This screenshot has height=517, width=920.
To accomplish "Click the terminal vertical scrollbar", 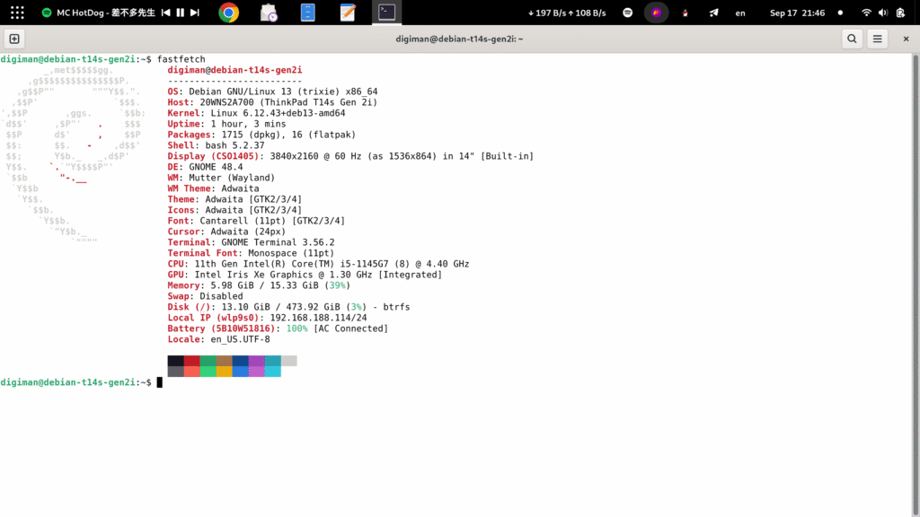I will (x=916, y=285).
